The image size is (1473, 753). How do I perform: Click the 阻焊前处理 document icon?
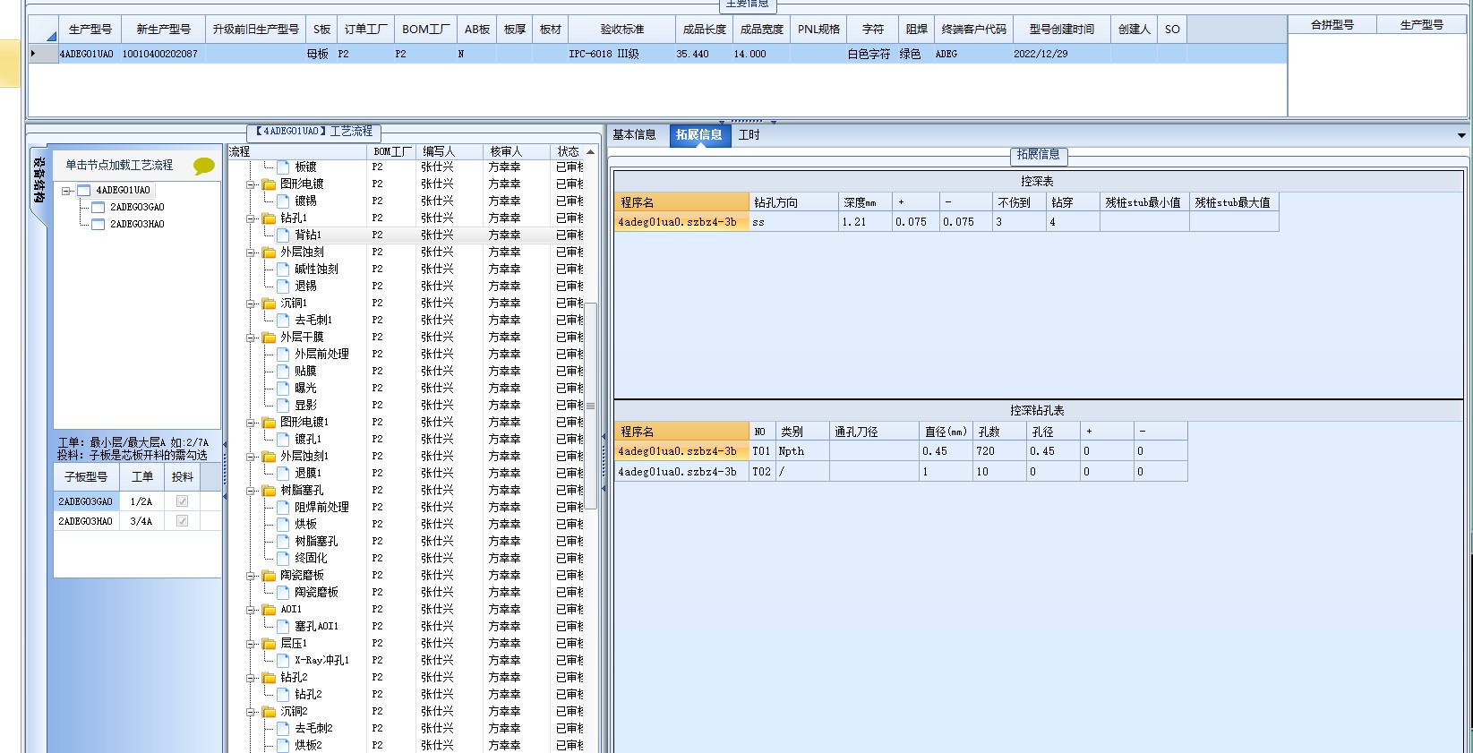pos(283,507)
